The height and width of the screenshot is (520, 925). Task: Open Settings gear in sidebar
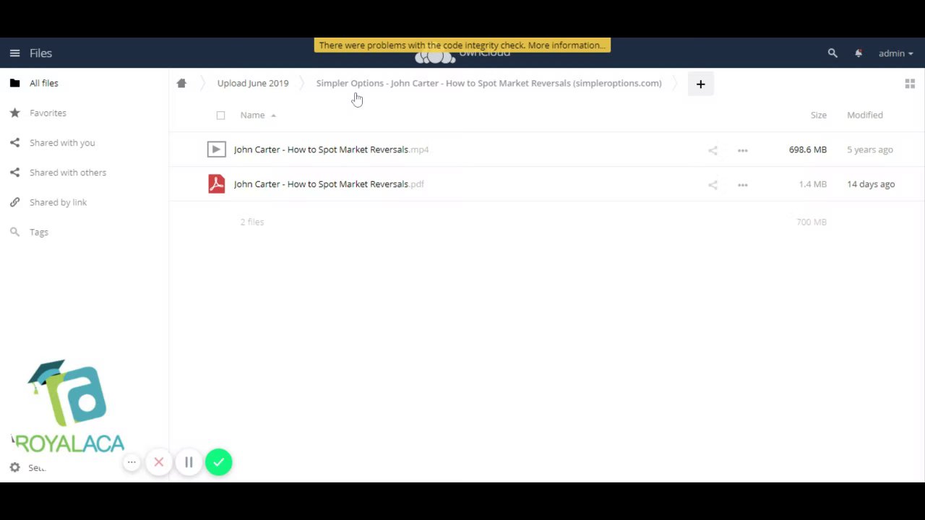pos(14,467)
